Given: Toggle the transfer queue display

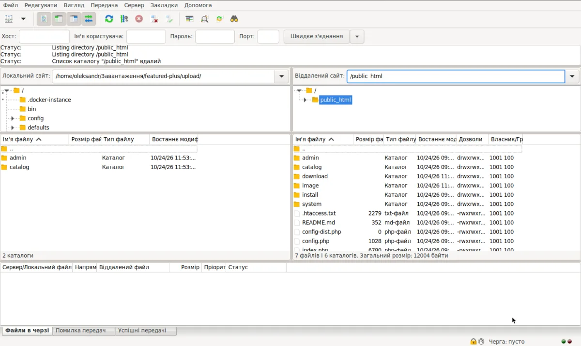Looking at the screenshot, I should point(89,19).
